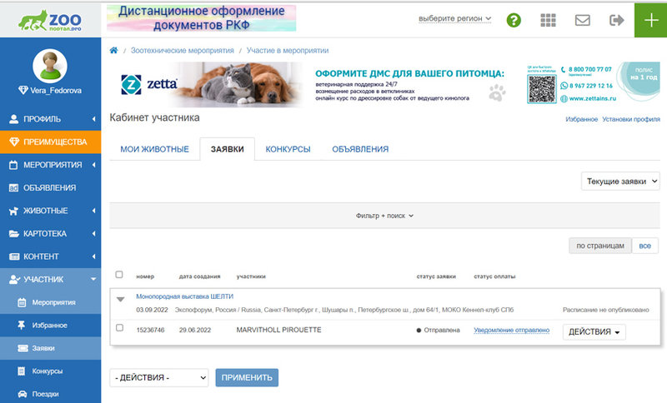The width and height of the screenshot is (667, 403).
Task: Switch to the 'все' view toggle
Action: [x=644, y=246]
